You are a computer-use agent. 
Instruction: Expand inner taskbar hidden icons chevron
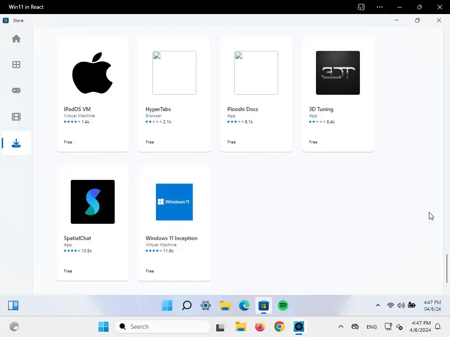(x=378, y=305)
